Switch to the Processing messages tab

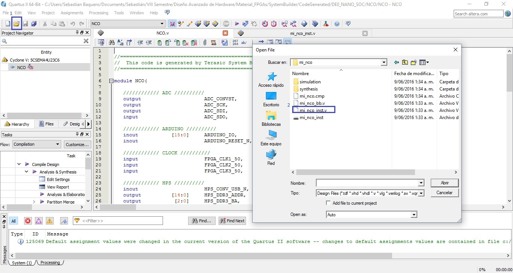pos(50,263)
